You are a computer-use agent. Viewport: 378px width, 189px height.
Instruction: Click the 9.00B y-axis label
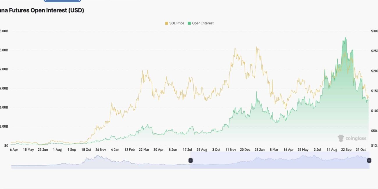tap(4, 88)
